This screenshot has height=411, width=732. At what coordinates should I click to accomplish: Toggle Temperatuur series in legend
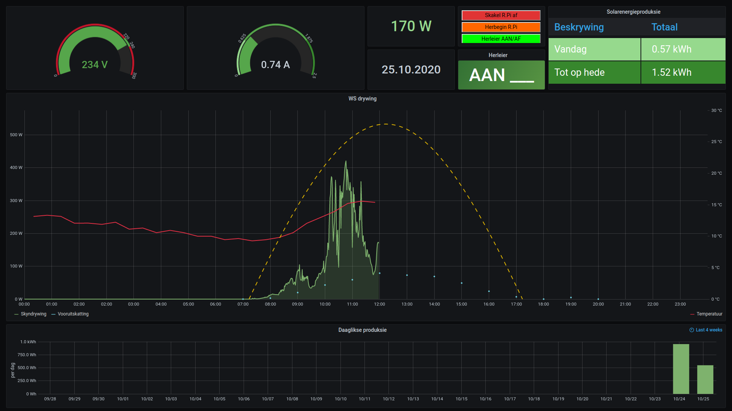tap(709, 314)
